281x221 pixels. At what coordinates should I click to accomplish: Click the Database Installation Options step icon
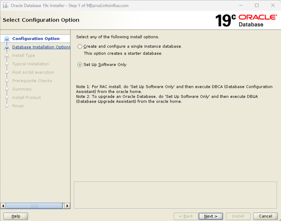coord(7,47)
